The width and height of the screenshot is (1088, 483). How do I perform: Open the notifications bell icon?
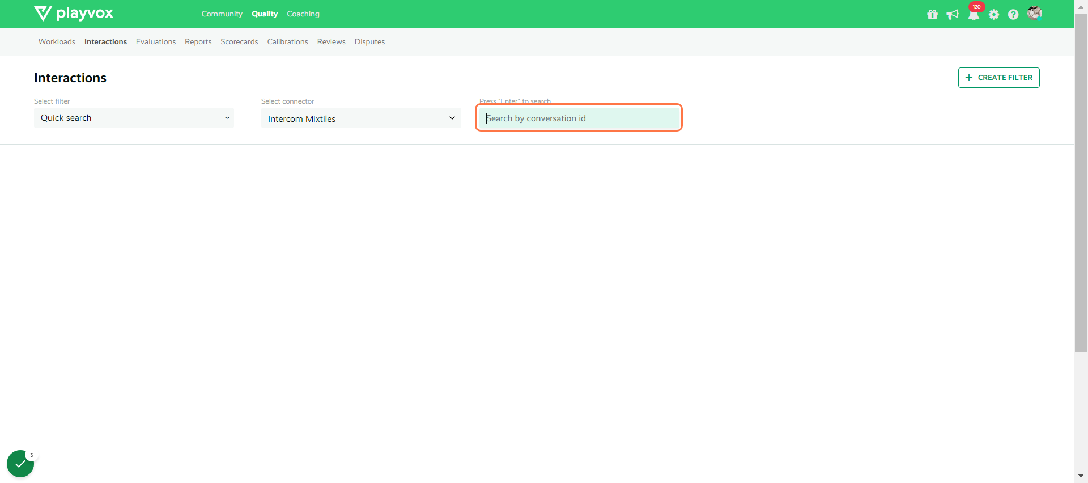coord(974,14)
